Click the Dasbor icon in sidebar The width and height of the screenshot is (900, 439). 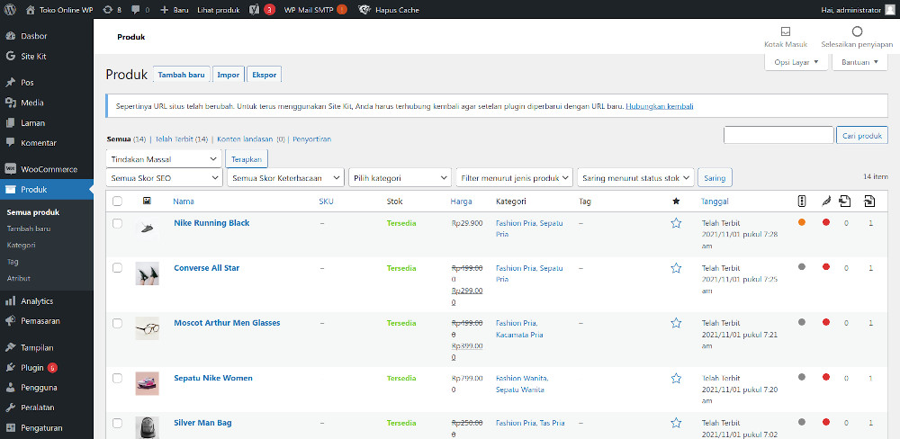pyautogui.click(x=10, y=36)
